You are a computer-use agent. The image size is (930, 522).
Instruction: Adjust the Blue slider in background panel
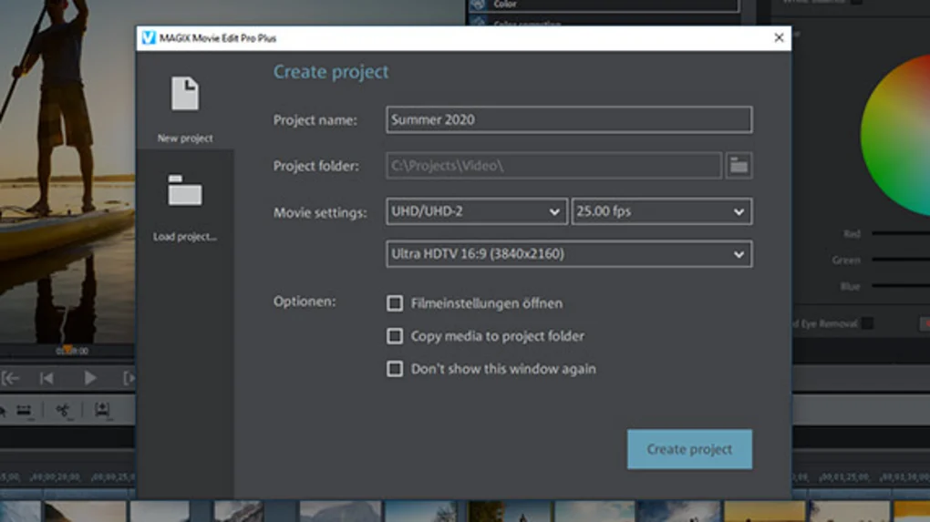pyautogui.click(x=901, y=285)
